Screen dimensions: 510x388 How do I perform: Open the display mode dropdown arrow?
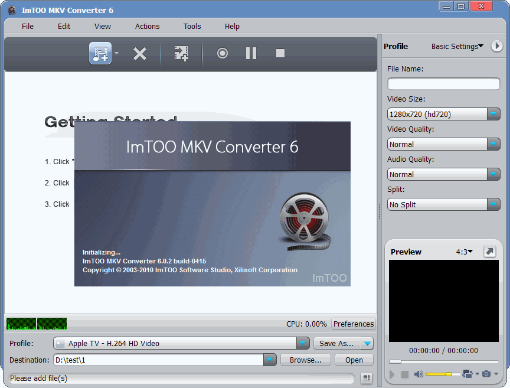(x=477, y=374)
